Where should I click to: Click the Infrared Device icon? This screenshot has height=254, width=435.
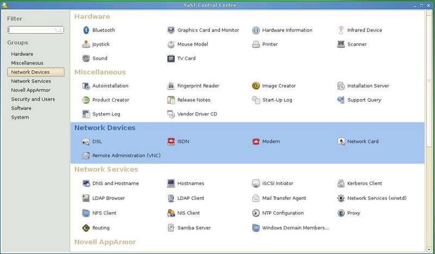pos(341,30)
